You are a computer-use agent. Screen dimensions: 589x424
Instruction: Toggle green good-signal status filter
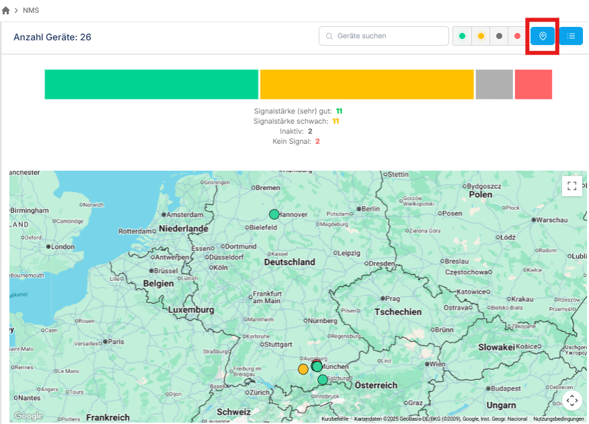pos(462,36)
